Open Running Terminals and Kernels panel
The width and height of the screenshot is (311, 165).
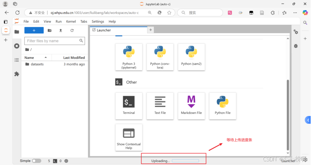coord(17,46)
